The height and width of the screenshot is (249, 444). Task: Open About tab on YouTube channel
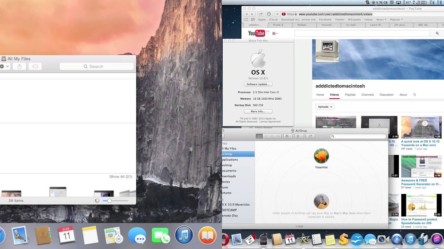pos(403,95)
